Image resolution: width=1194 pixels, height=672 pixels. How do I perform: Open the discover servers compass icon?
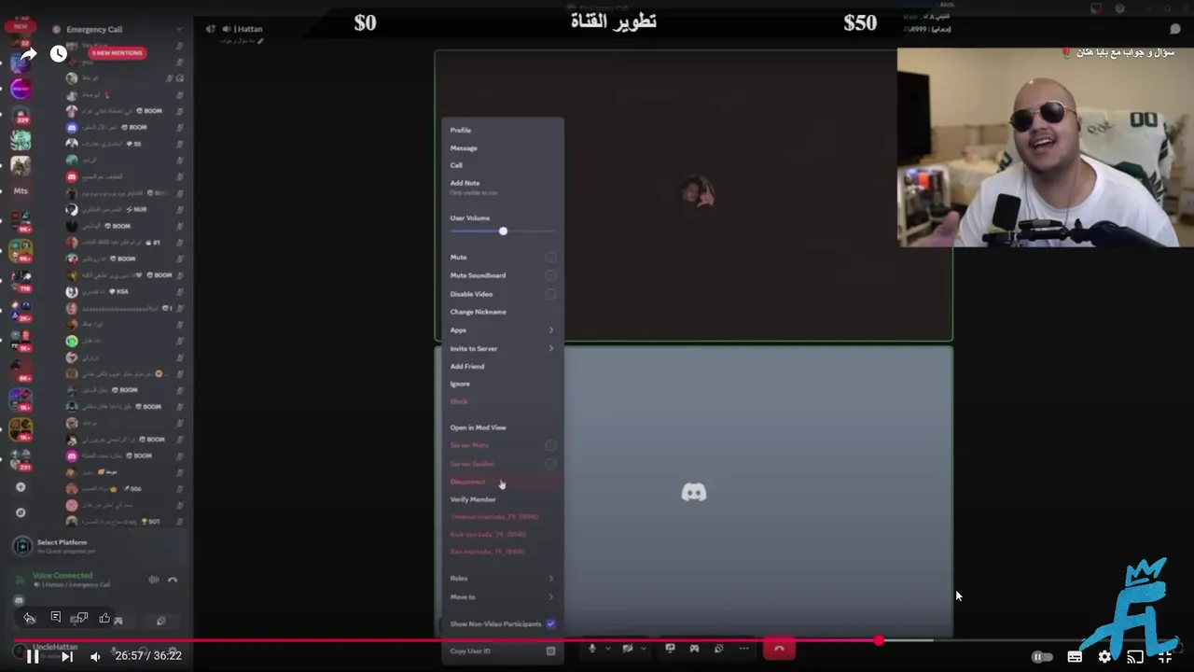pos(21,512)
